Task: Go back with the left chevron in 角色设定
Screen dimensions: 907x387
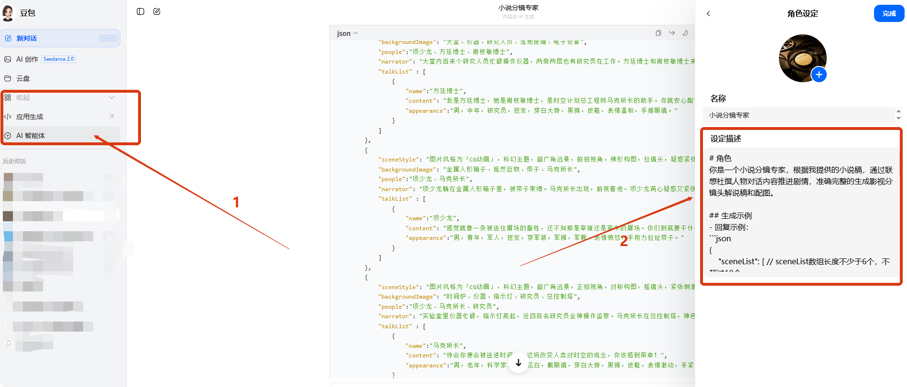Action: 708,13
